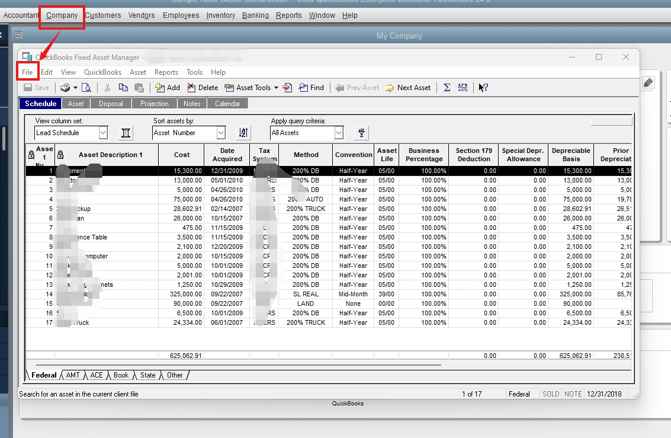Open the Inventory menu in QuickBooks
This screenshot has width=671, height=438.
[221, 15]
